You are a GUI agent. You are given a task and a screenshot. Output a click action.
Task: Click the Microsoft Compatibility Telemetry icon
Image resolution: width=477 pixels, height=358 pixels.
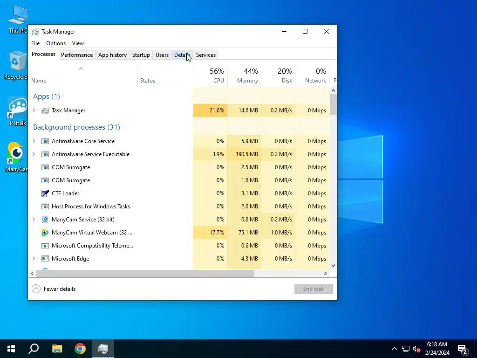pos(45,246)
